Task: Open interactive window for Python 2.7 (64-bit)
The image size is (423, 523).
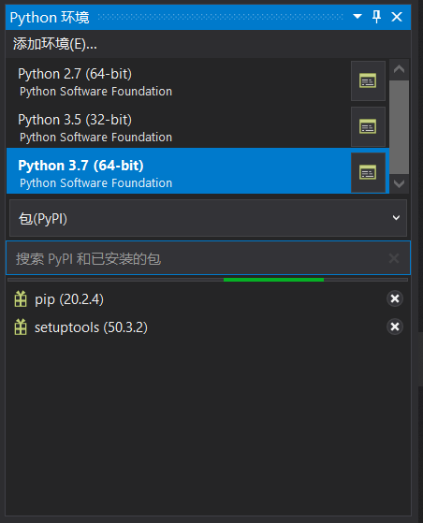Action: [x=368, y=80]
